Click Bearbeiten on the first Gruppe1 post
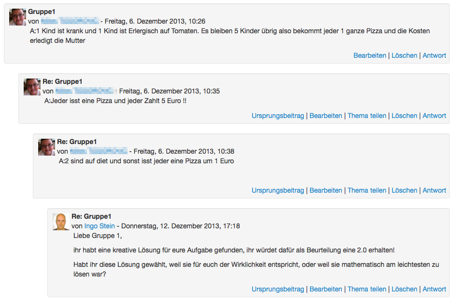Viewport: 454px width, 303px height. coord(370,55)
